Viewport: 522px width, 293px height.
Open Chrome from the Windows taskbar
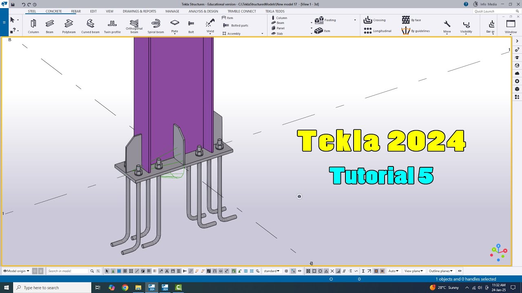tap(125, 288)
